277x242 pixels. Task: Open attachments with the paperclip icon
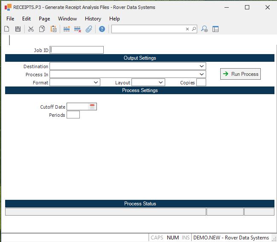[89, 29]
